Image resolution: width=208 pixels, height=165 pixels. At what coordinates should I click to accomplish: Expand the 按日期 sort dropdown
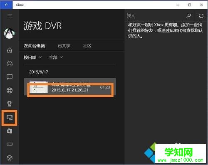point(33,57)
